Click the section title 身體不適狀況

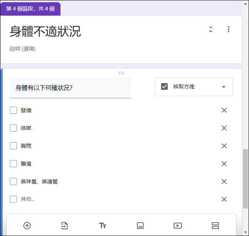click(45, 31)
